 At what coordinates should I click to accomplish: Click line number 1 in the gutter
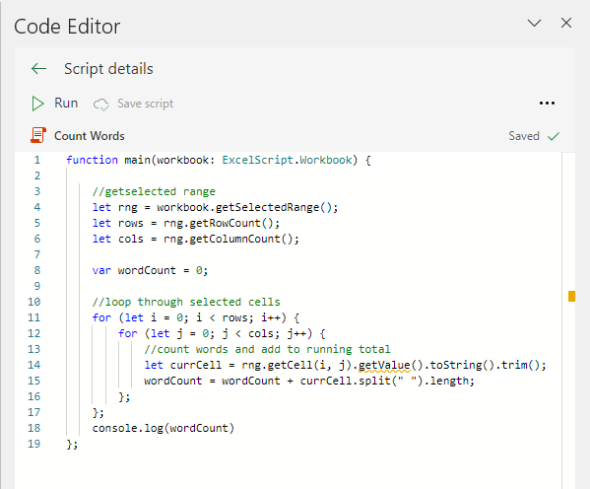(36, 160)
